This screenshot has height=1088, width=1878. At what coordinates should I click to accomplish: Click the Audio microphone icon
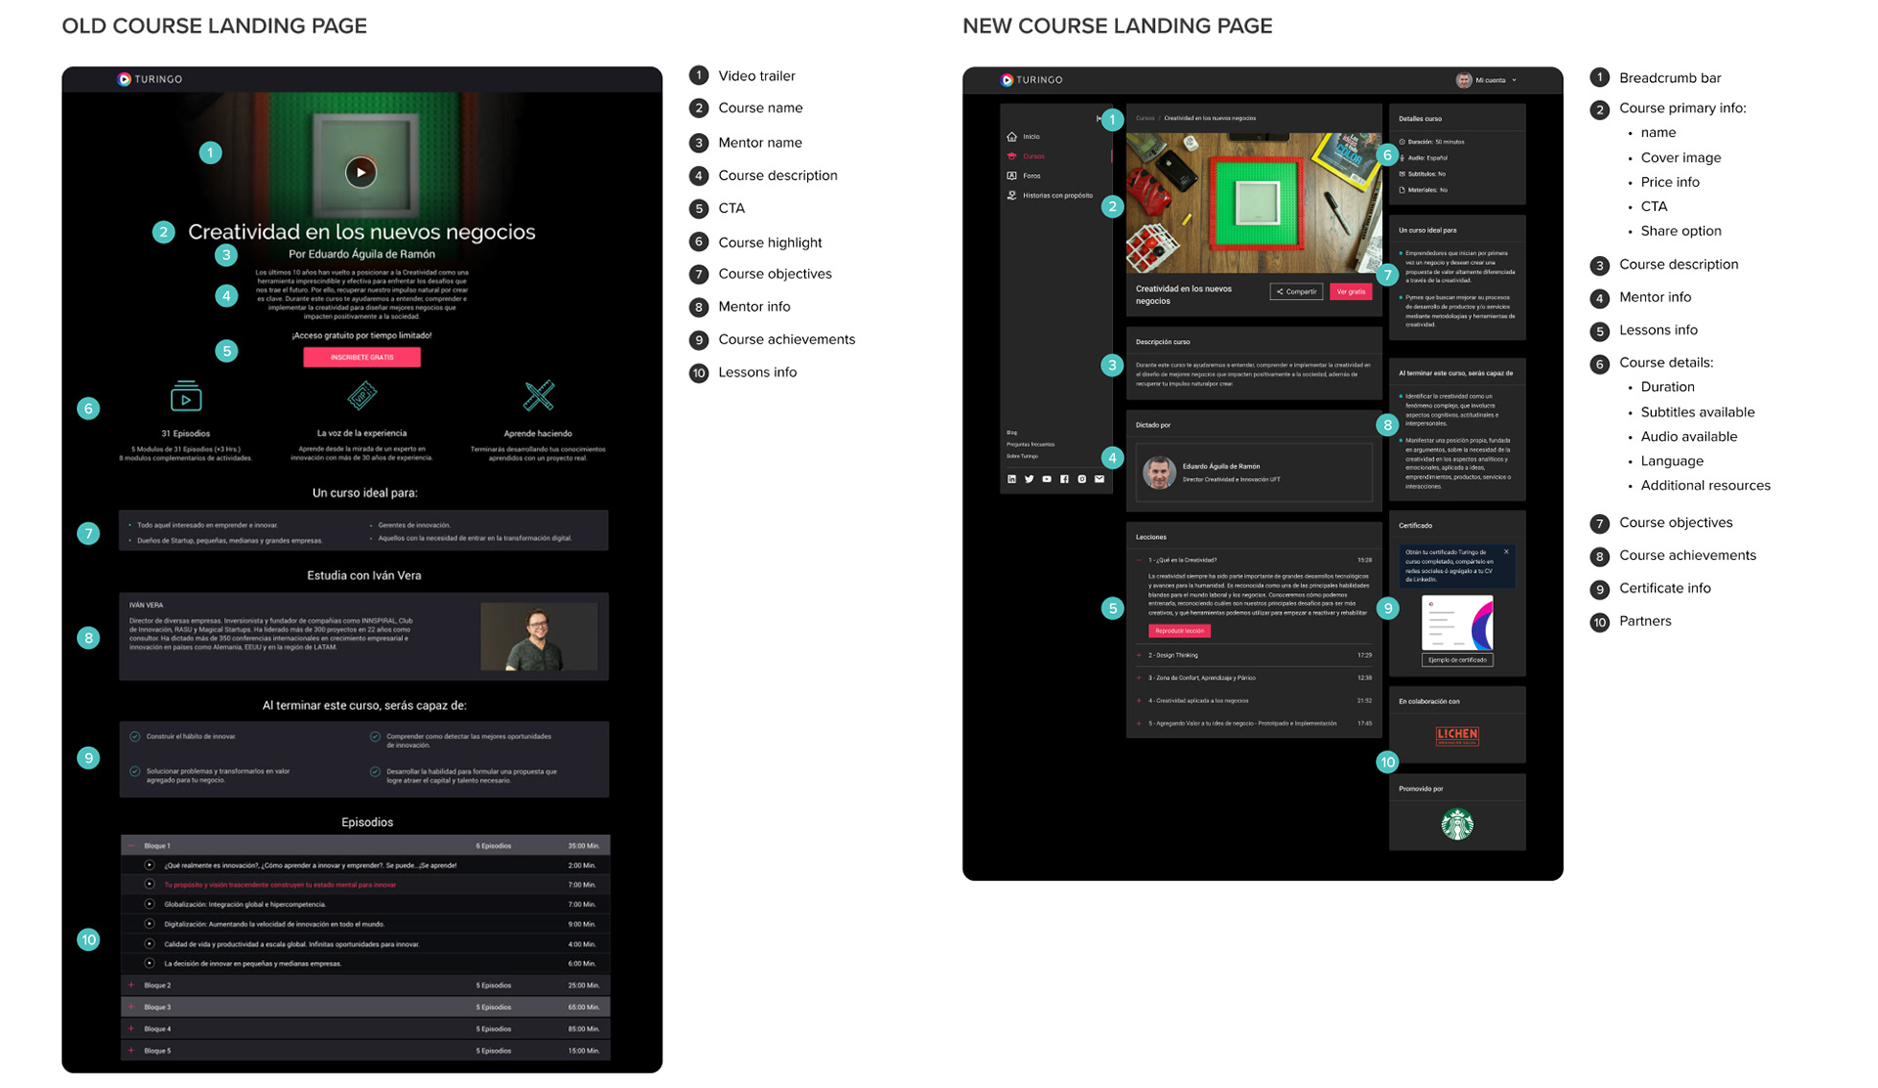click(x=1402, y=157)
